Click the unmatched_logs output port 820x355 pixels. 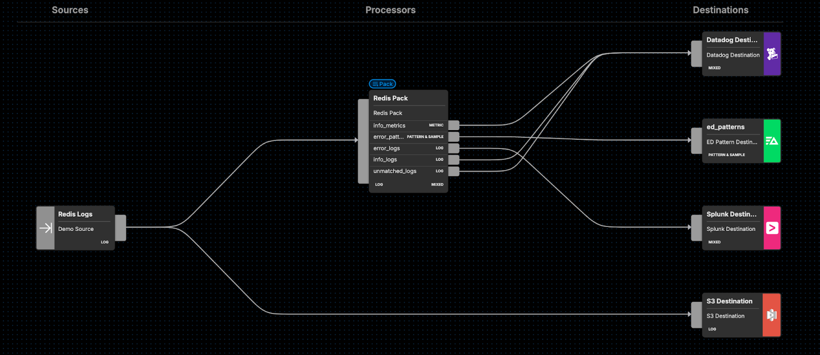(x=454, y=171)
